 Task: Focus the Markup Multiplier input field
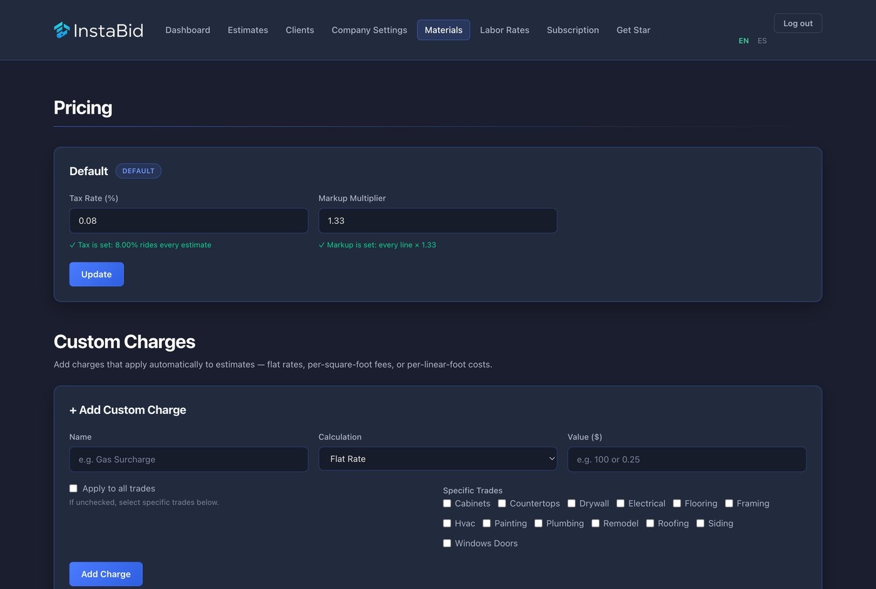pos(438,221)
